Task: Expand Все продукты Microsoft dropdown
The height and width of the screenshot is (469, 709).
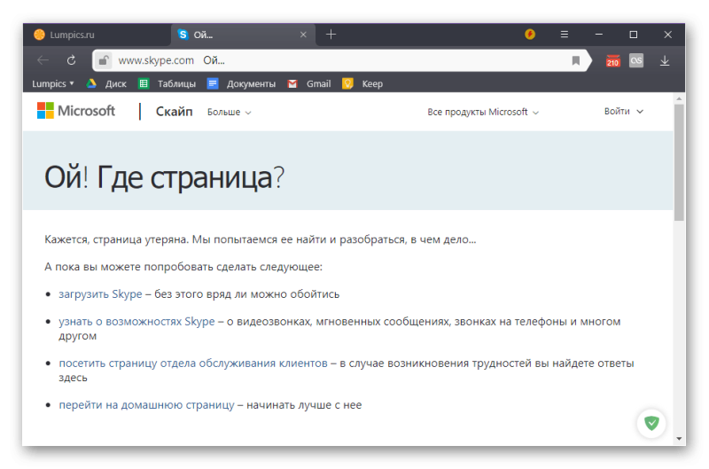Action: (483, 113)
